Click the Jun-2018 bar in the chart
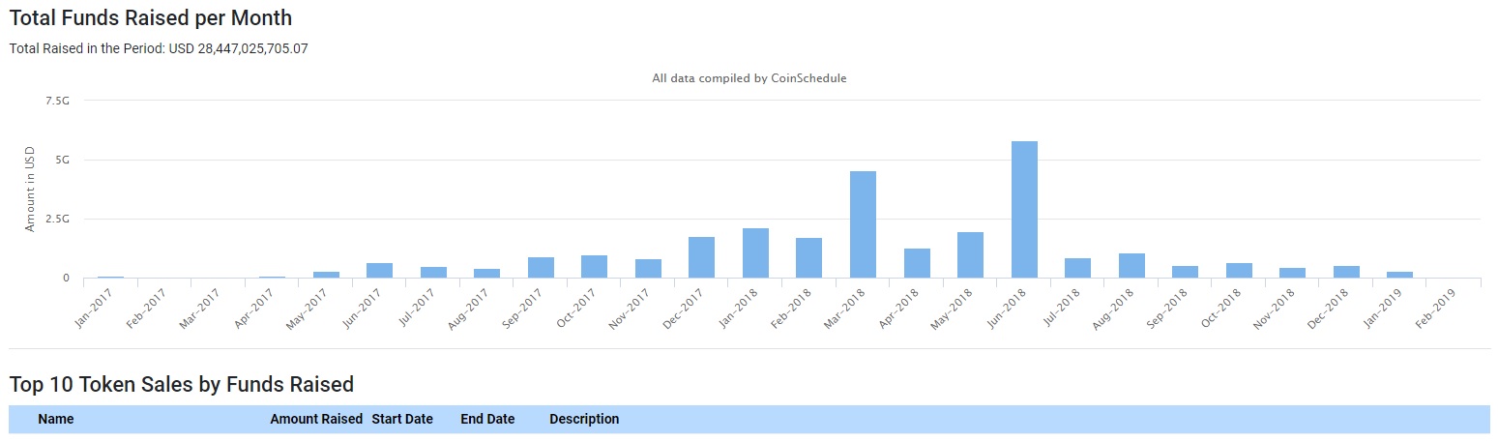This screenshot has width=1498, height=442. coord(1024,210)
